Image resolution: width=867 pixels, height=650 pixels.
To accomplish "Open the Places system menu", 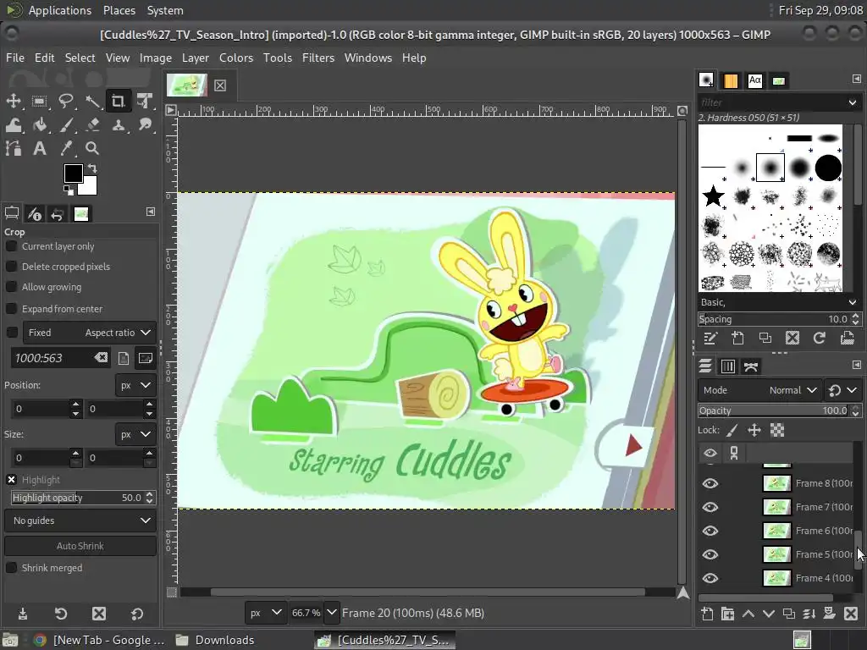I will pyautogui.click(x=119, y=10).
